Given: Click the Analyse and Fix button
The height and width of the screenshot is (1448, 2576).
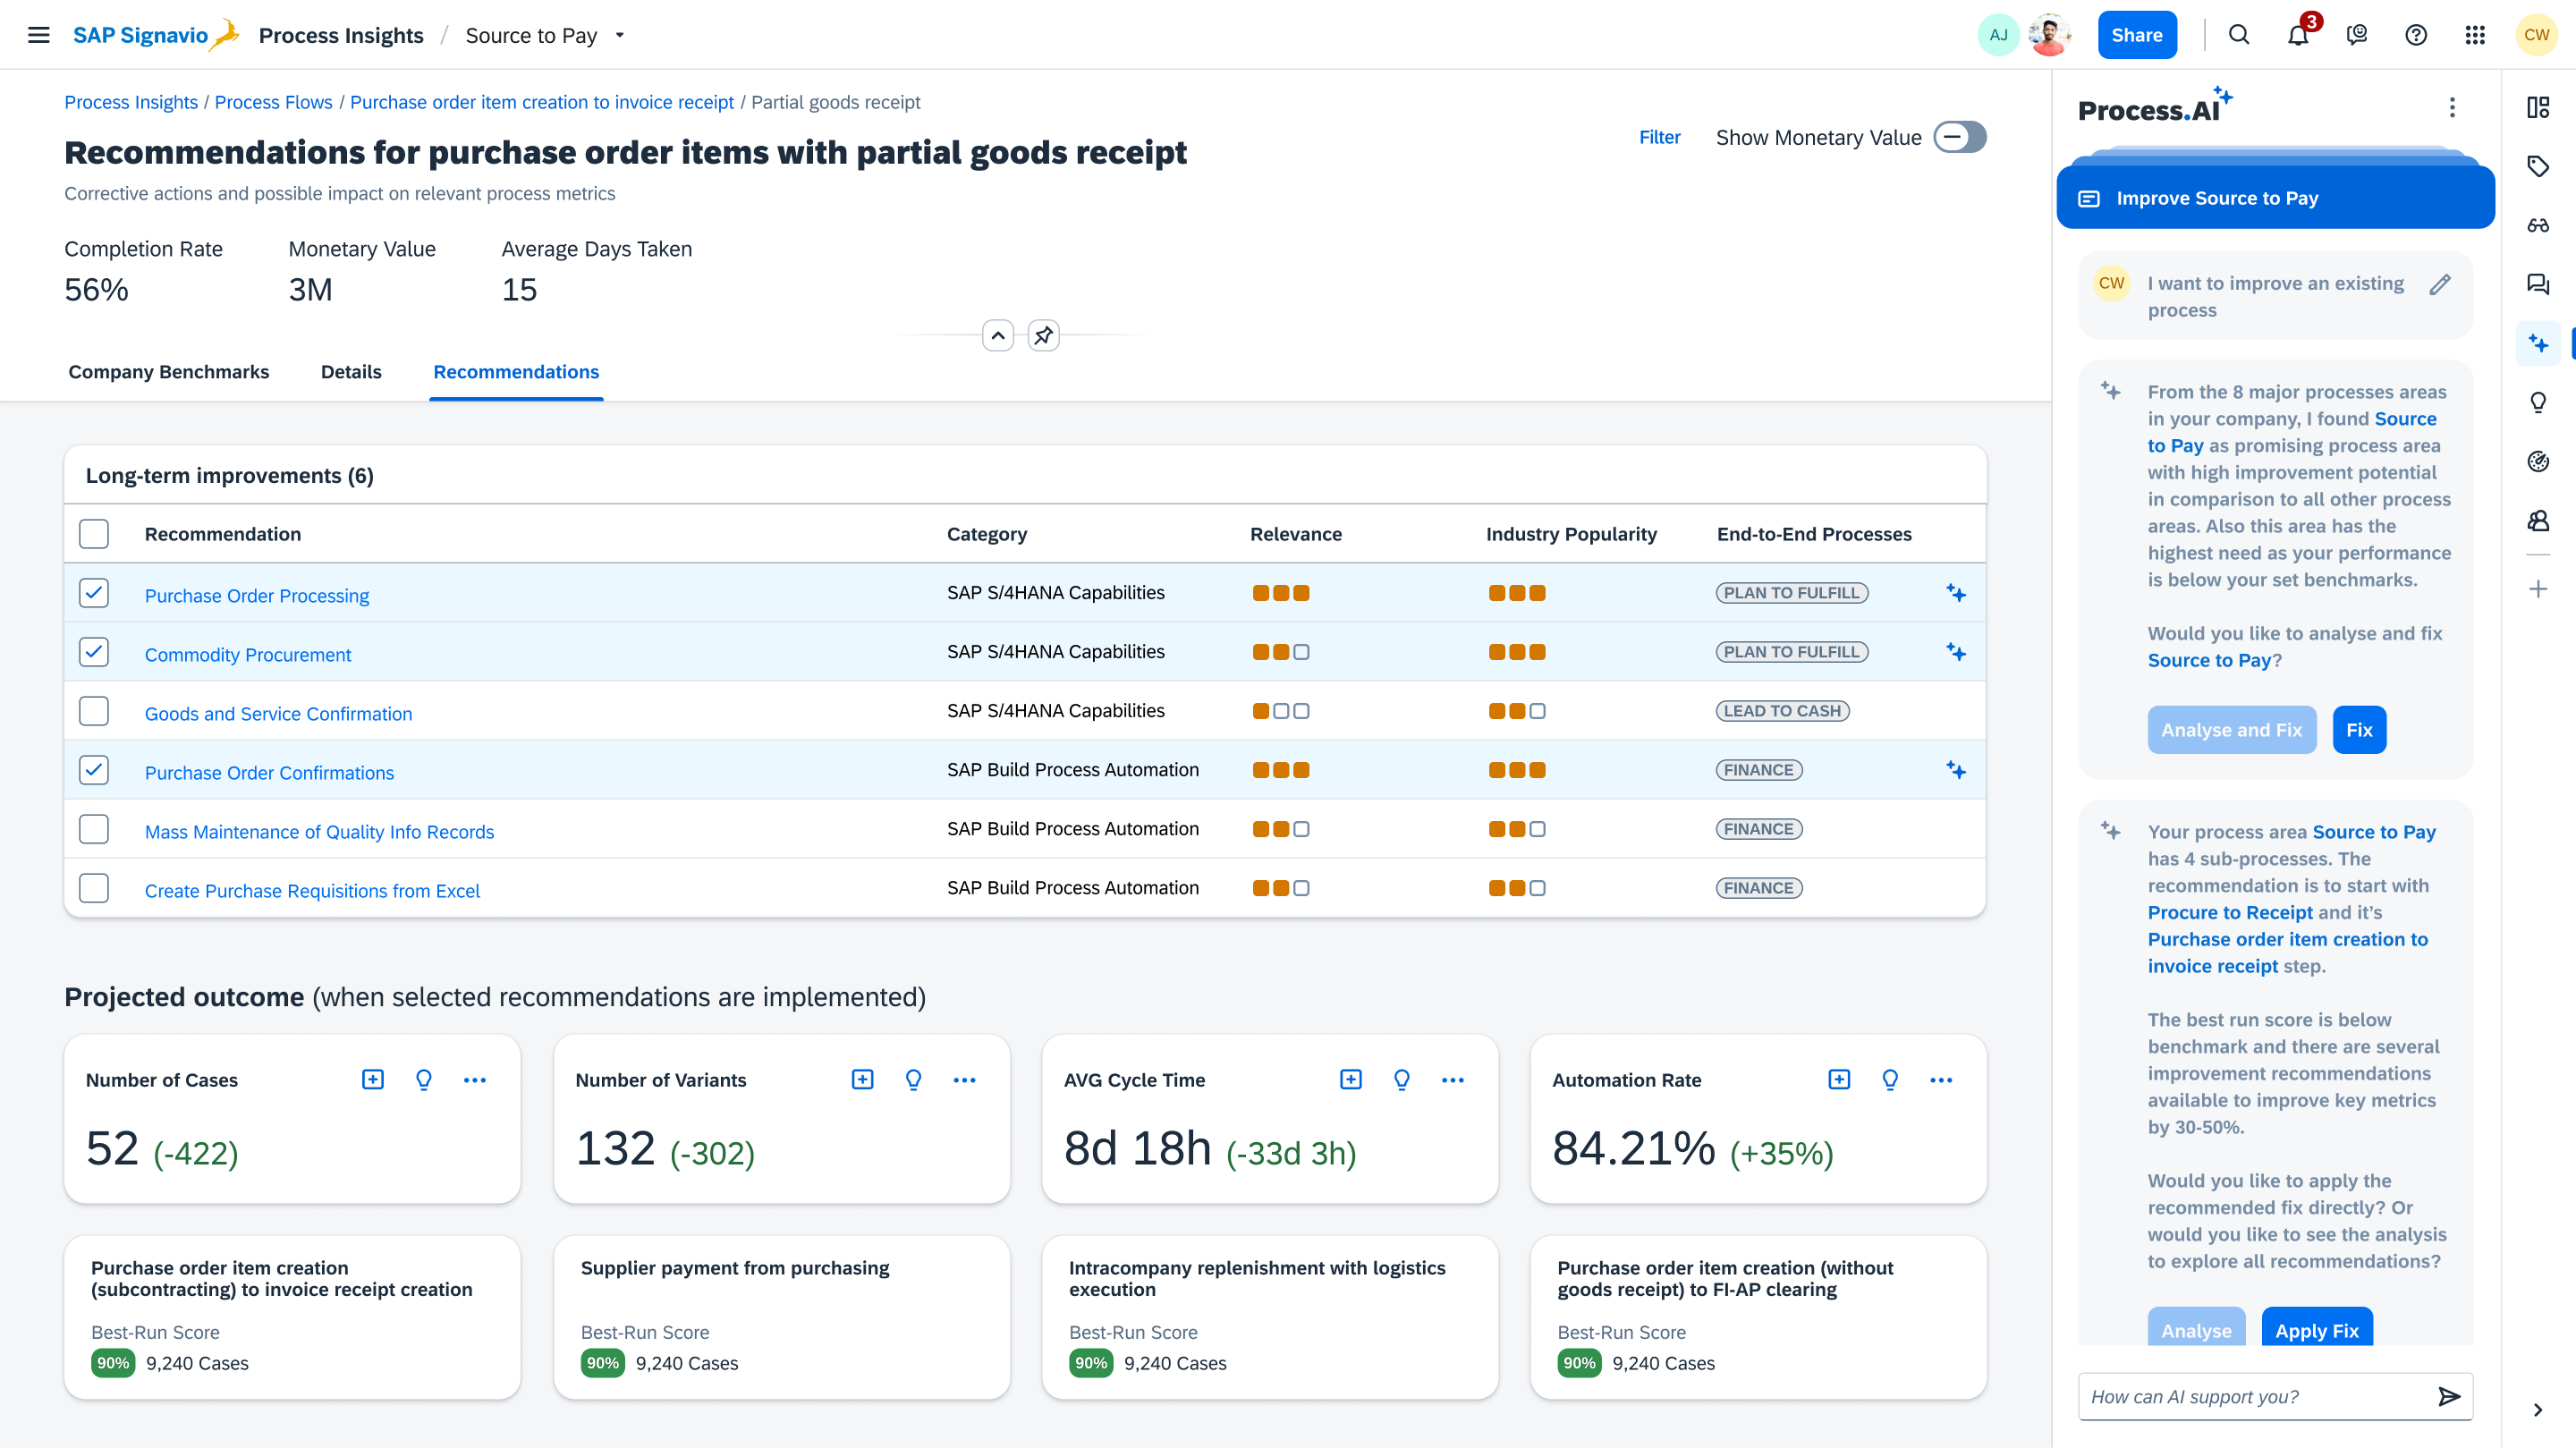Looking at the screenshot, I should 2231,730.
